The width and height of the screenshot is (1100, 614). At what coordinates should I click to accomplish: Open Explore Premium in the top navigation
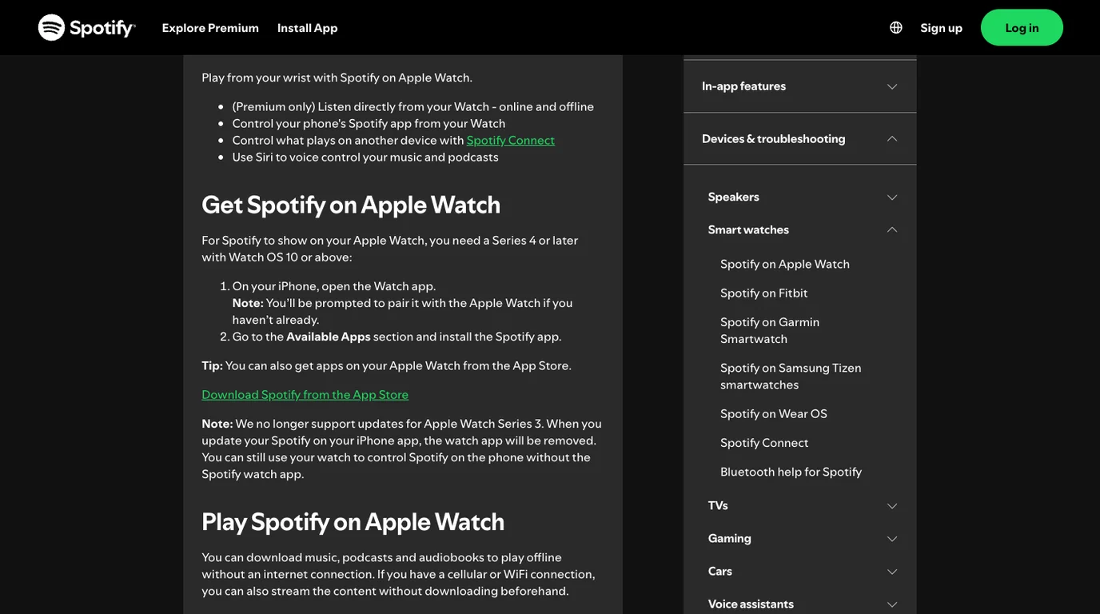point(210,27)
